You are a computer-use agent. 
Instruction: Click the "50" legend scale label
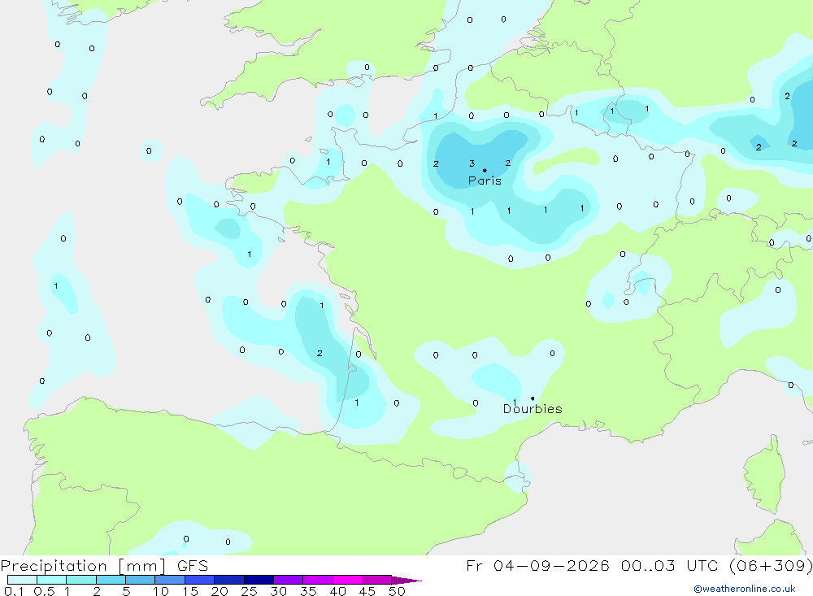(x=397, y=591)
